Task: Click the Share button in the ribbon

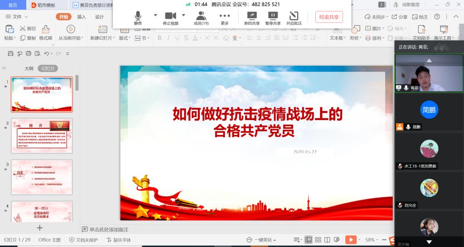Action: point(399,17)
